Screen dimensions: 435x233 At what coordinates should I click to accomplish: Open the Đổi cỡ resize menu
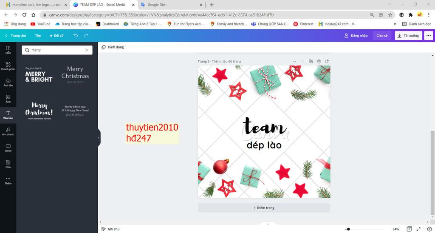[x=56, y=36]
